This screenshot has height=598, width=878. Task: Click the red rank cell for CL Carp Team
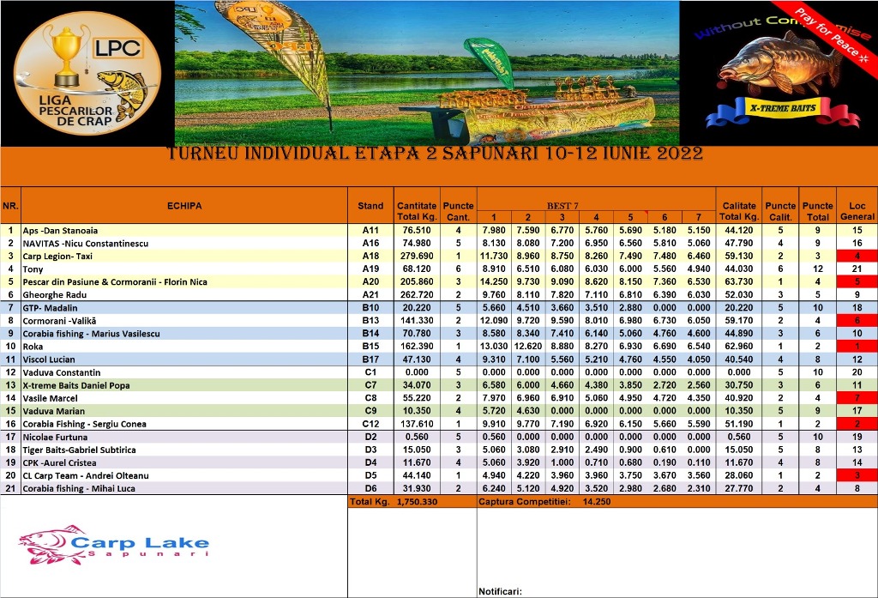[857, 475]
